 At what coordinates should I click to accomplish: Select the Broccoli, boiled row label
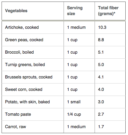pyautogui.click(x=19, y=52)
